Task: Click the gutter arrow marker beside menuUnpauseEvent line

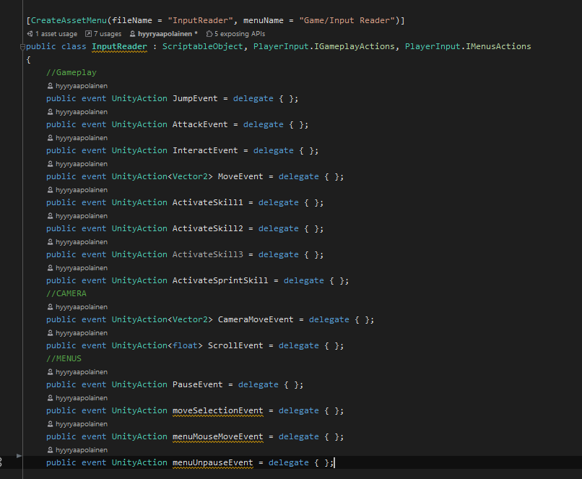Action: tap(19, 456)
